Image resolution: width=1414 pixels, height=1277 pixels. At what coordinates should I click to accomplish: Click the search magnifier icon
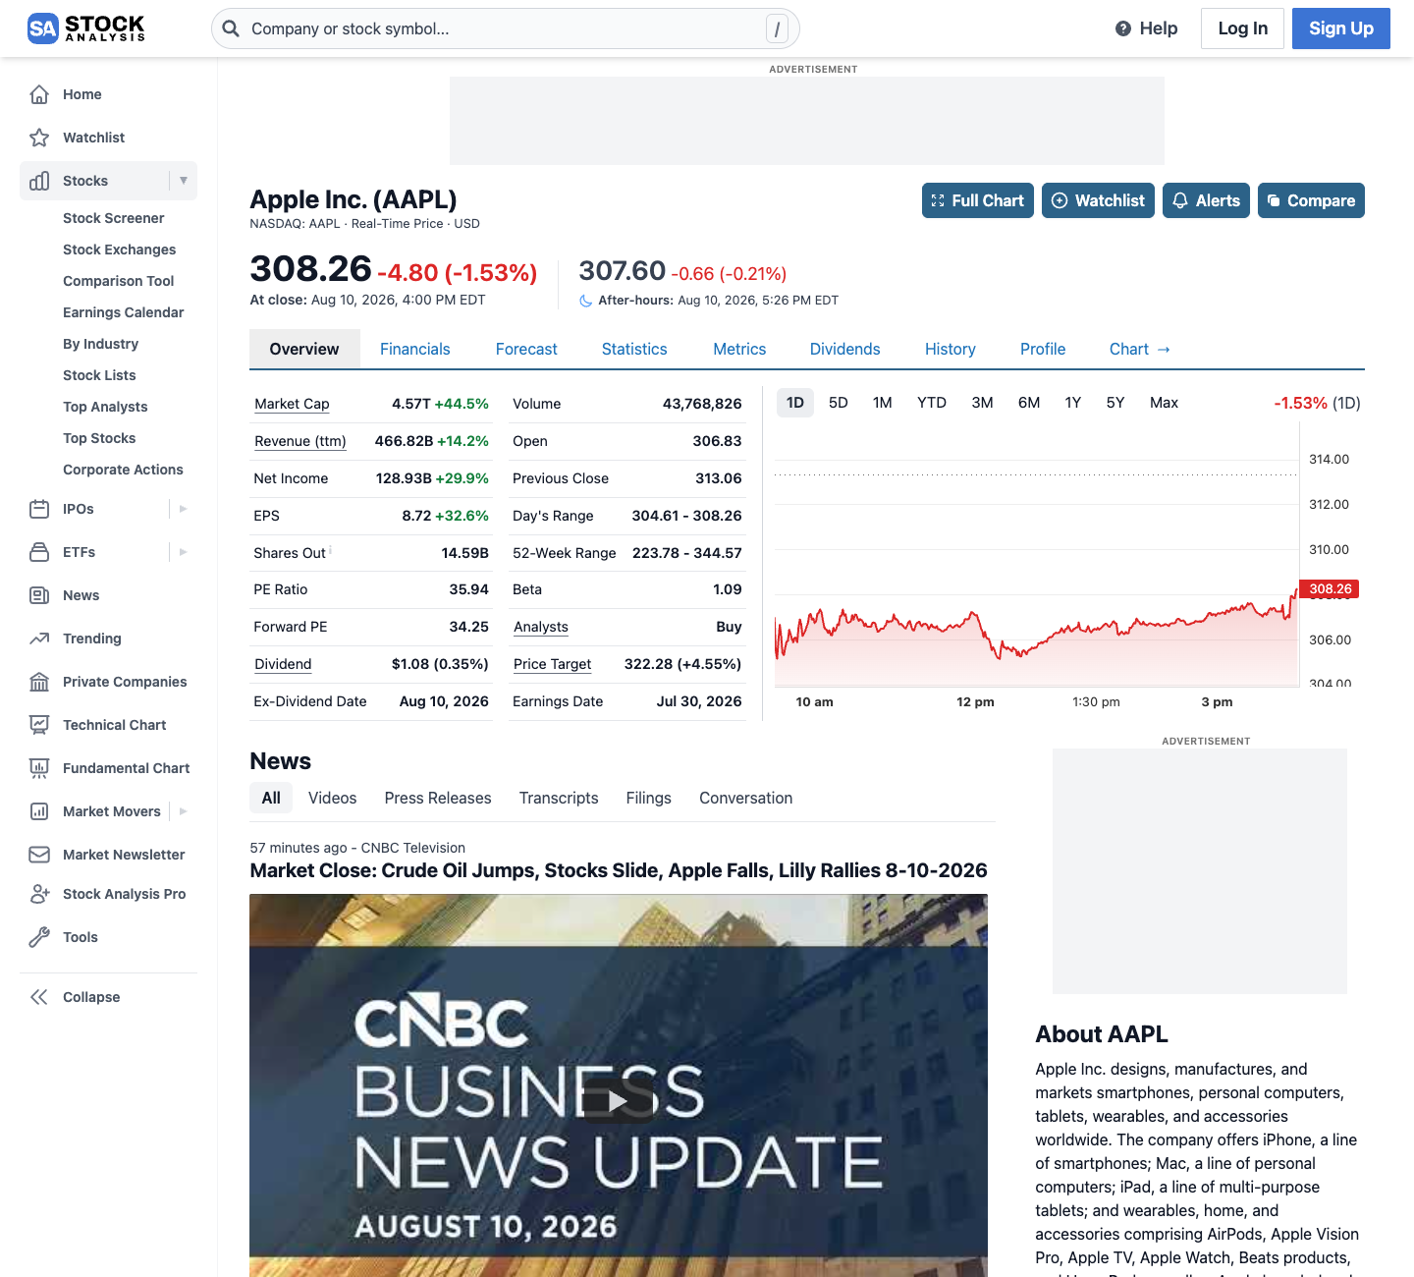pyautogui.click(x=231, y=28)
